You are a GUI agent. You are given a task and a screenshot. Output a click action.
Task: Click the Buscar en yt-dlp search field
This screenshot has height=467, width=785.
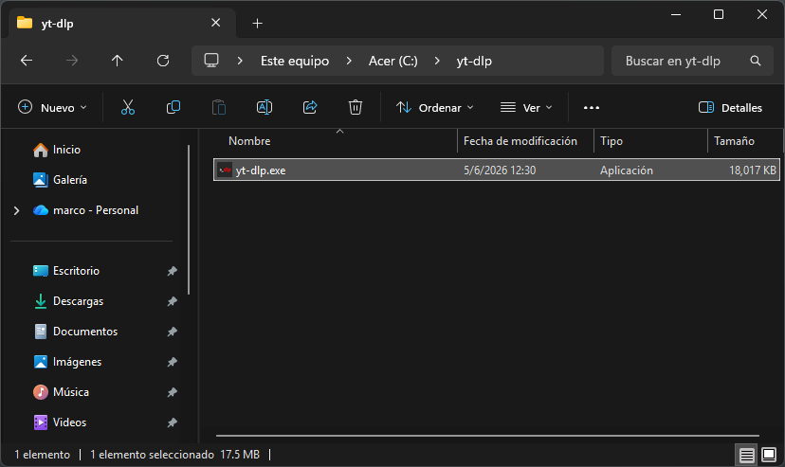tap(693, 61)
